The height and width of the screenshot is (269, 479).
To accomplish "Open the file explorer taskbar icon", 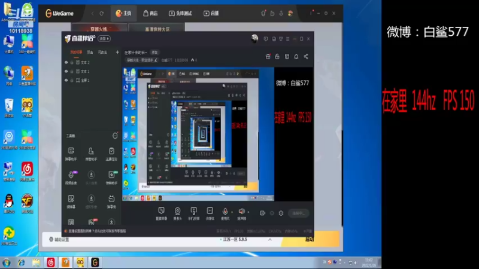I will 36,262.
